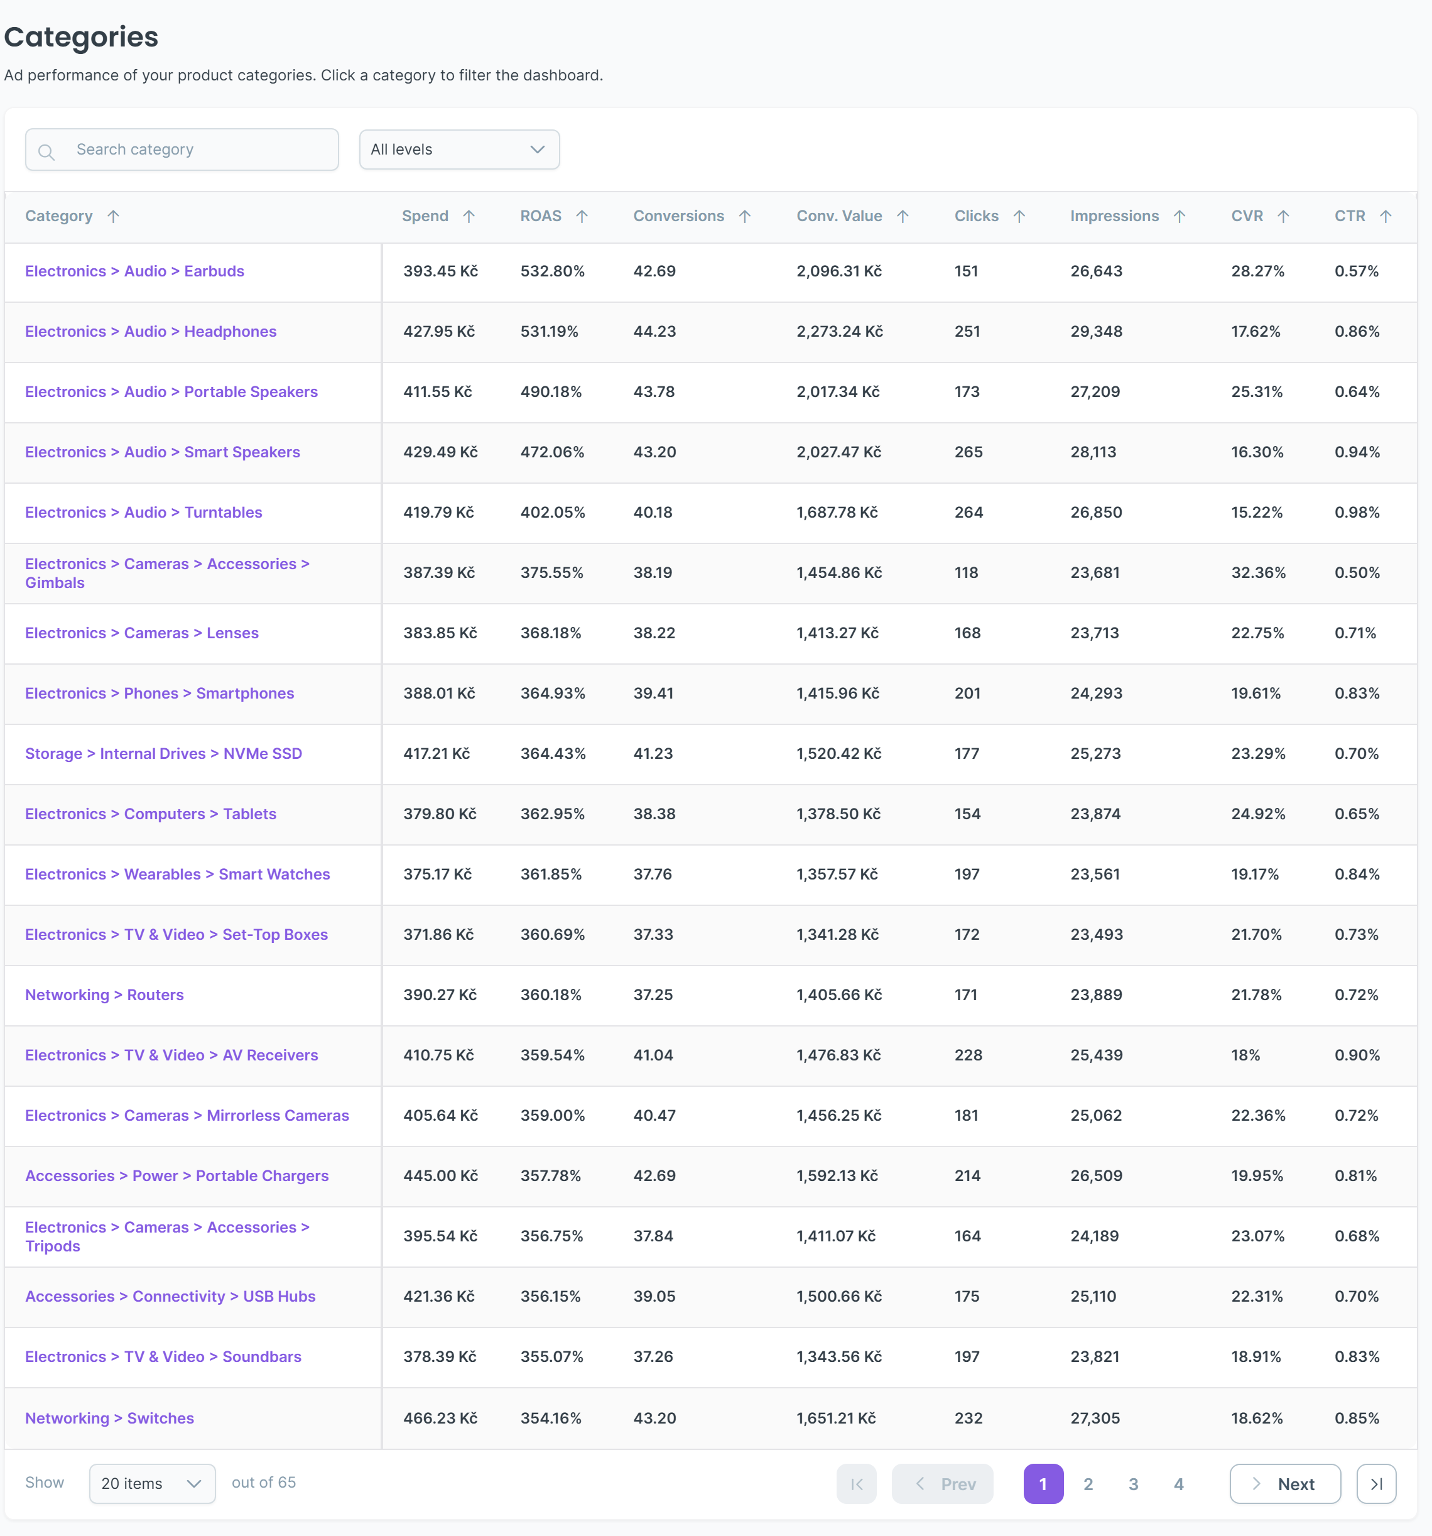Sort by CVR arrow icon
The image size is (1432, 1536).
[x=1284, y=216]
